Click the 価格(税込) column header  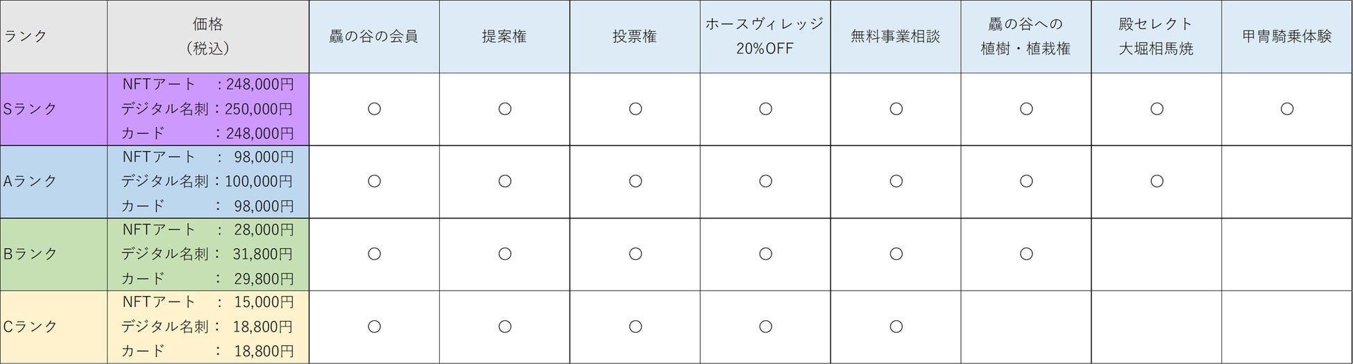point(207,36)
